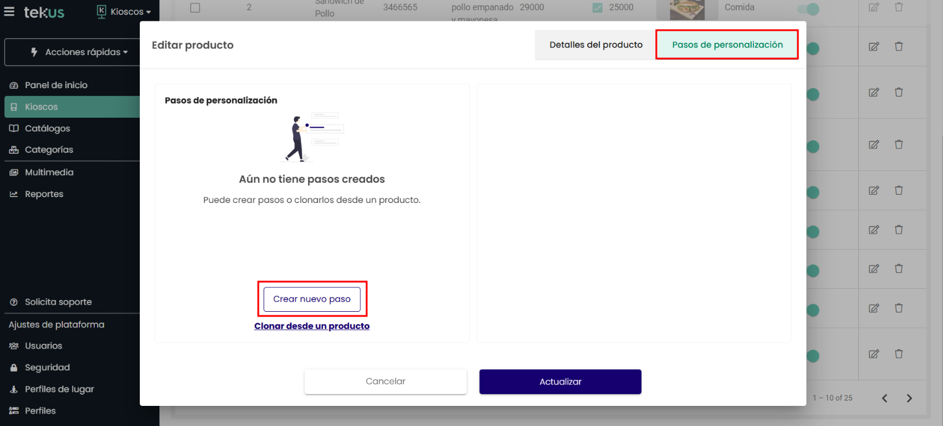This screenshot has width=943, height=426.
Task: Open the Multimedia section
Action: (49, 172)
